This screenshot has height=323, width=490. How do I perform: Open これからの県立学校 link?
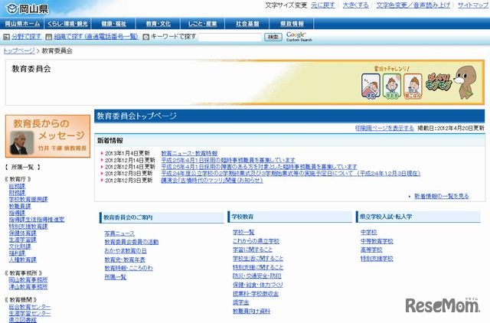[256, 241]
